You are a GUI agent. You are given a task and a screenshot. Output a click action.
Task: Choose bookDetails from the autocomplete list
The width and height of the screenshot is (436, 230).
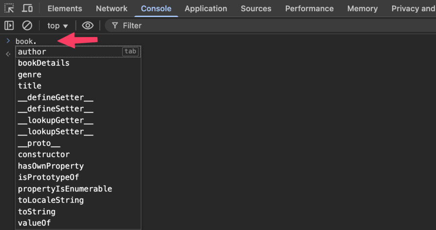point(44,63)
